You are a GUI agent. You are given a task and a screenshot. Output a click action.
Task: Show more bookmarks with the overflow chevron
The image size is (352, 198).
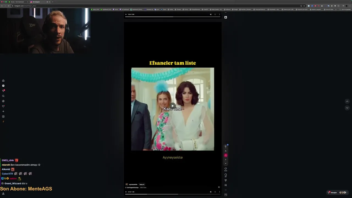[336, 9]
